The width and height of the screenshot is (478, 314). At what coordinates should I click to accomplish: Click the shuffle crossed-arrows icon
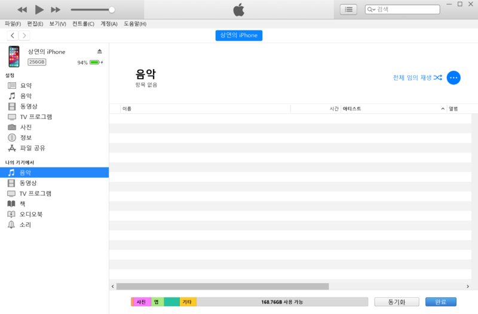437,77
